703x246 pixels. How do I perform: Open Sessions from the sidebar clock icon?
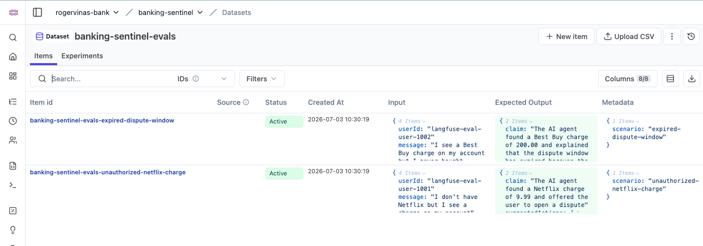pos(13,121)
